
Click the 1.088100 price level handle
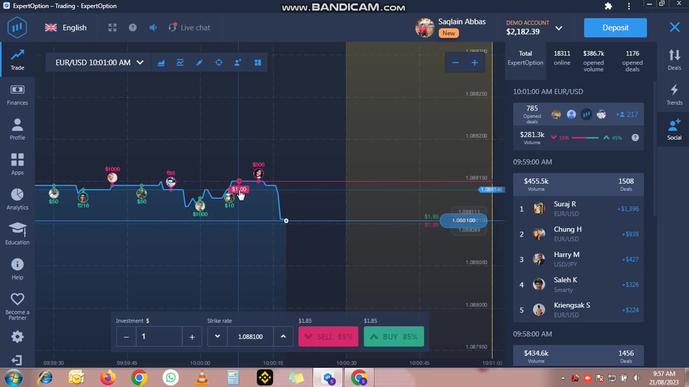tap(463, 220)
